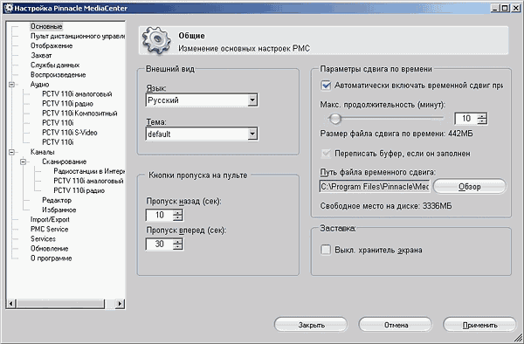Toggle the Переписать буфер checkbox

pyautogui.click(x=326, y=154)
